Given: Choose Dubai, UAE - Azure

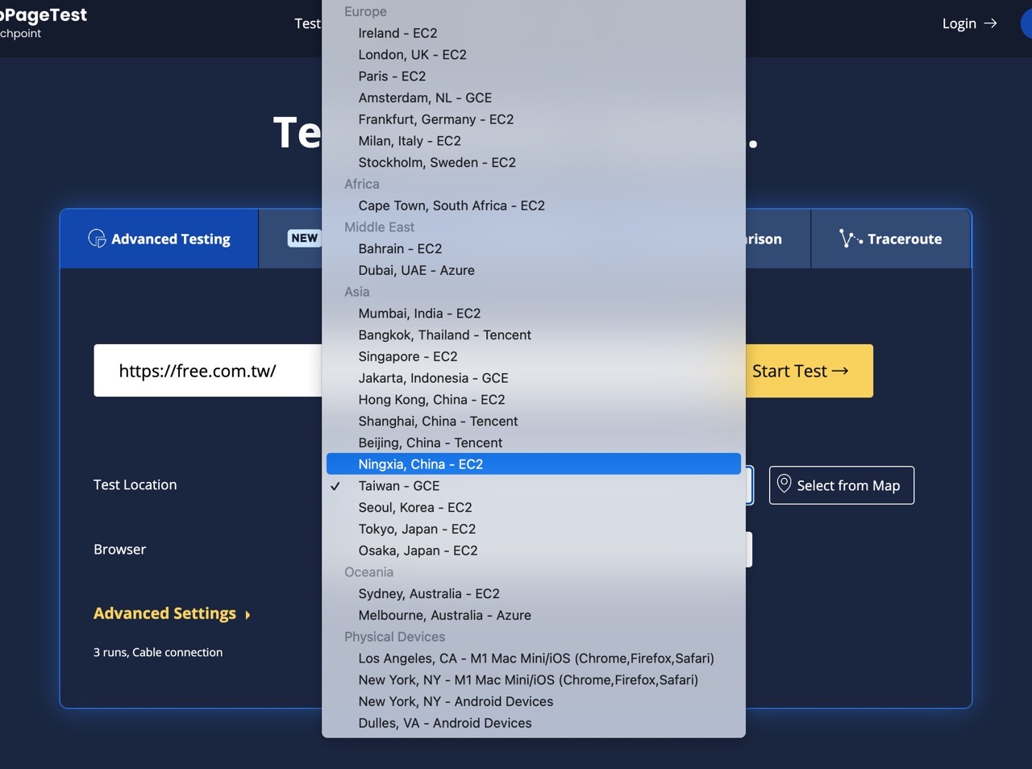Looking at the screenshot, I should coord(534,270).
